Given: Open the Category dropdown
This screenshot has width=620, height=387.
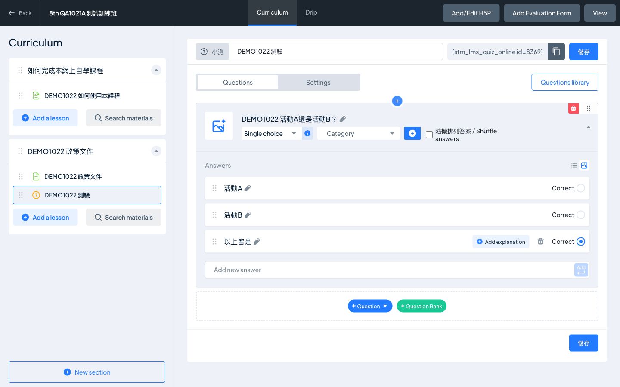Looking at the screenshot, I should [359, 133].
